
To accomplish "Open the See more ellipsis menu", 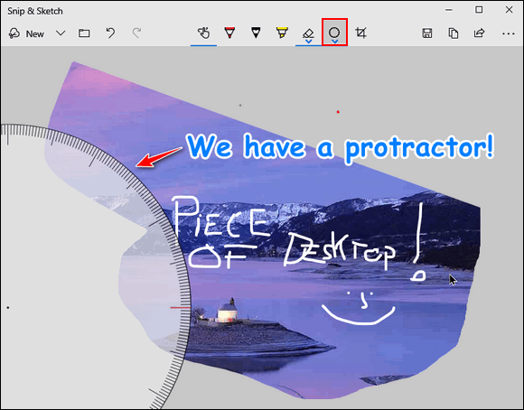I will [508, 33].
